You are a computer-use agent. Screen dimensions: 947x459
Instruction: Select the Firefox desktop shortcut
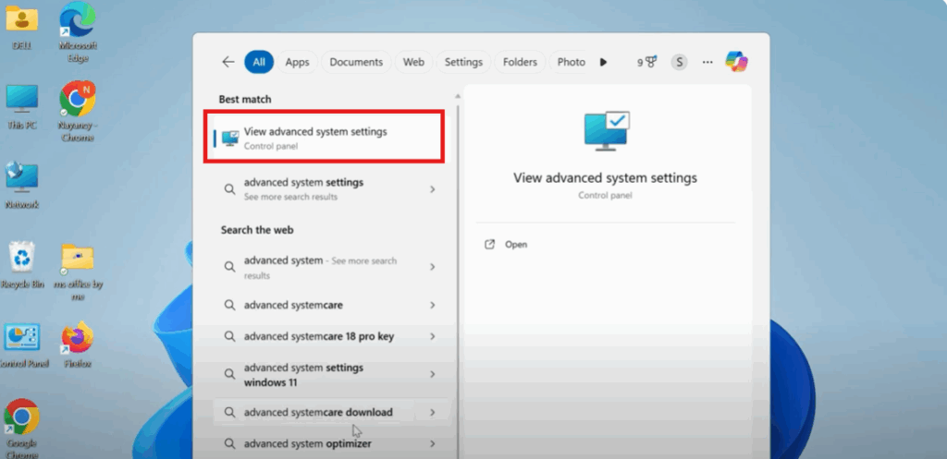pos(78,345)
